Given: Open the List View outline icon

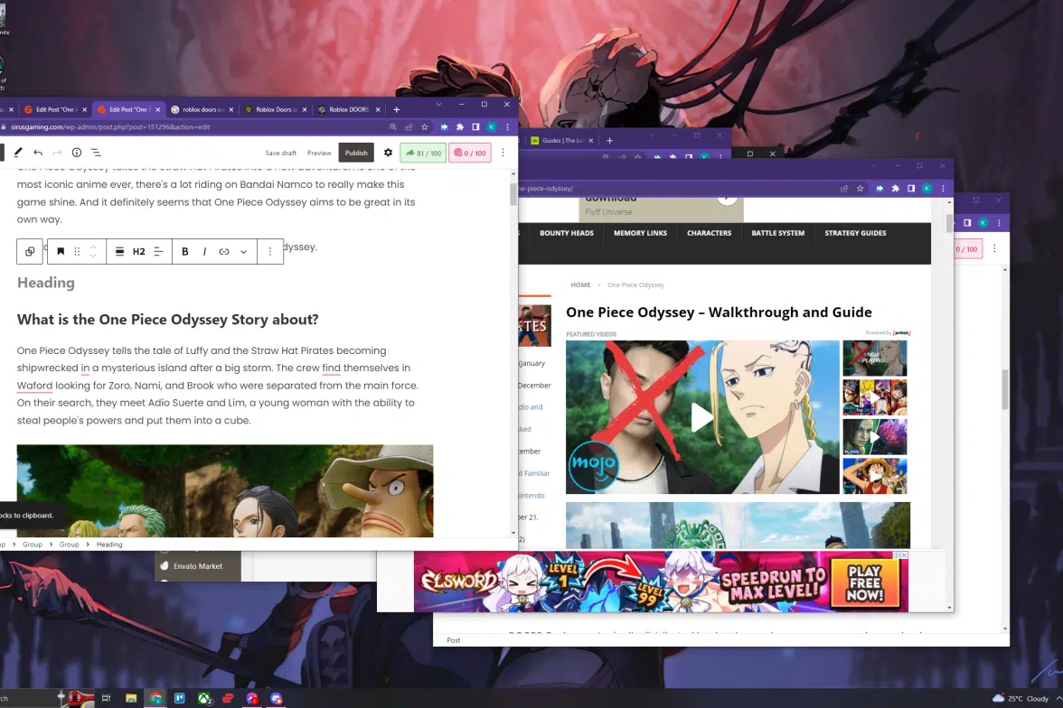Looking at the screenshot, I should click(96, 153).
